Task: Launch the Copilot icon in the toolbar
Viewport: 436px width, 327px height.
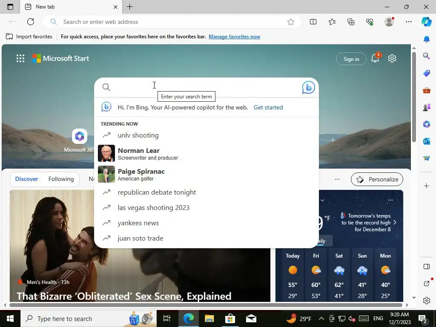Action: 427,22
